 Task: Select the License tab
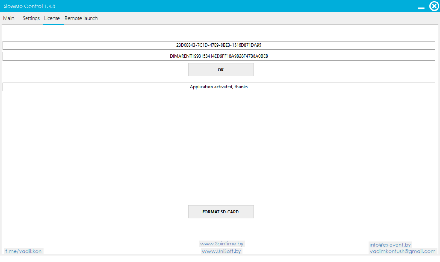coord(52,18)
